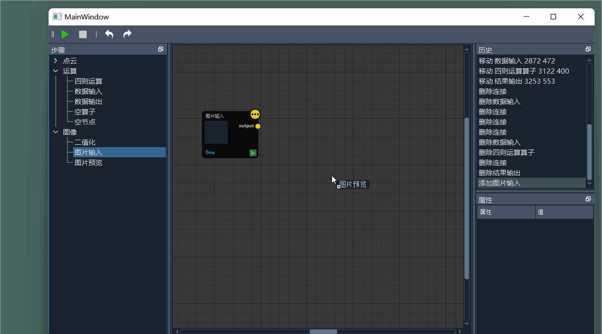Select history entry 删除结果输出
The width and height of the screenshot is (602, 334).
pos(532,173)
